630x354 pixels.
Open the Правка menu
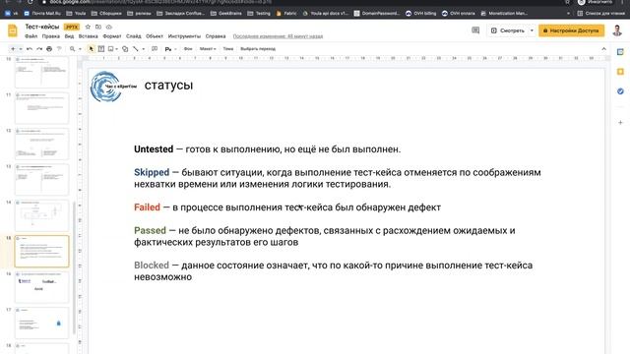click(x=51, y=36)
